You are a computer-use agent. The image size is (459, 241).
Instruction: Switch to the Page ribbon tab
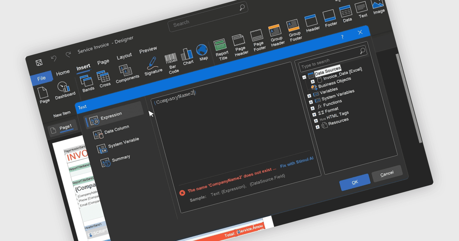[x=103, y=62]
